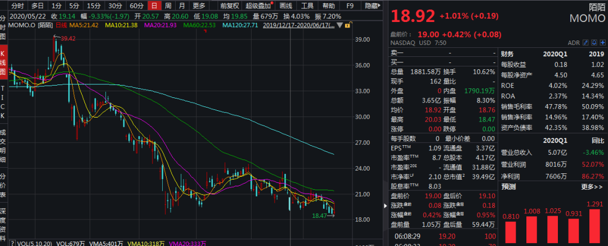Image resolution: width=608 pixels, height=246 pixels.
Task: Collapse the right panel with the arrow handle
Action: [385, 205]
